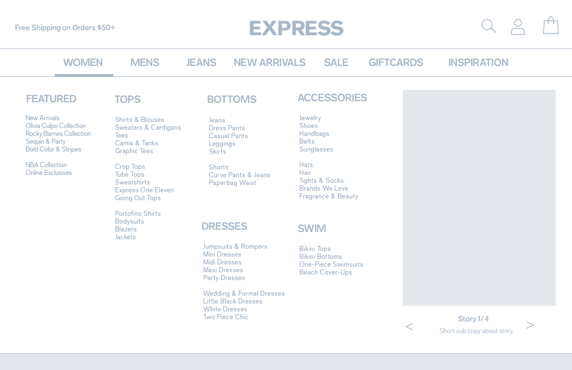
Task: Open the JEANS menu
Action: coord(201,63)
